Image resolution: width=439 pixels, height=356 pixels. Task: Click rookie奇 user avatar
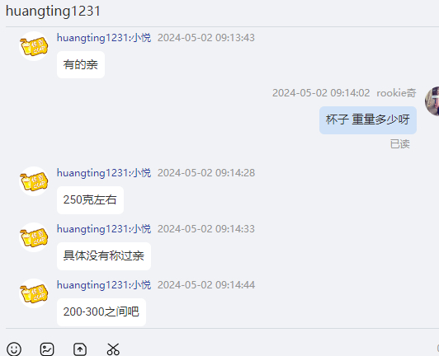432,101
